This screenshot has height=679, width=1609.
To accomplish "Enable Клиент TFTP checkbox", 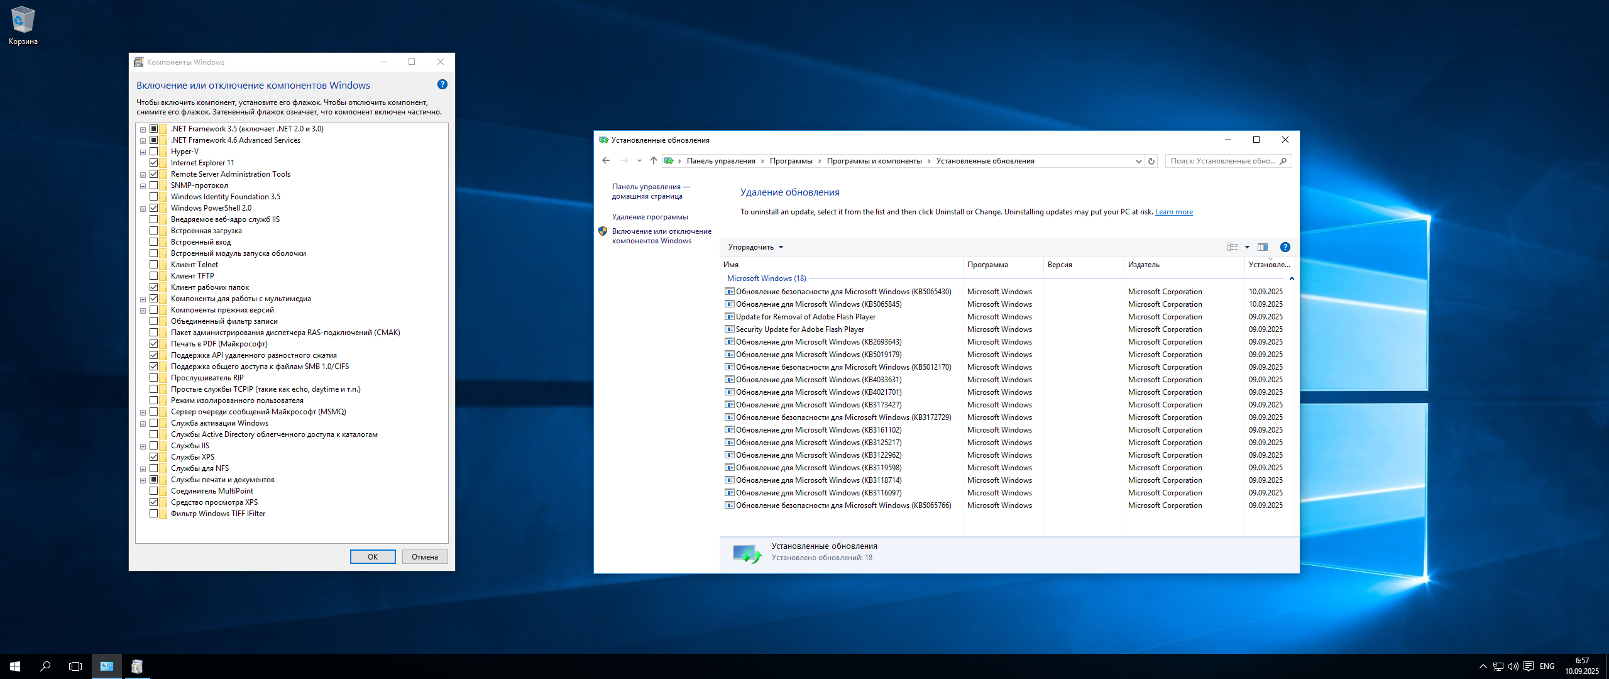I will coord(153,276).
